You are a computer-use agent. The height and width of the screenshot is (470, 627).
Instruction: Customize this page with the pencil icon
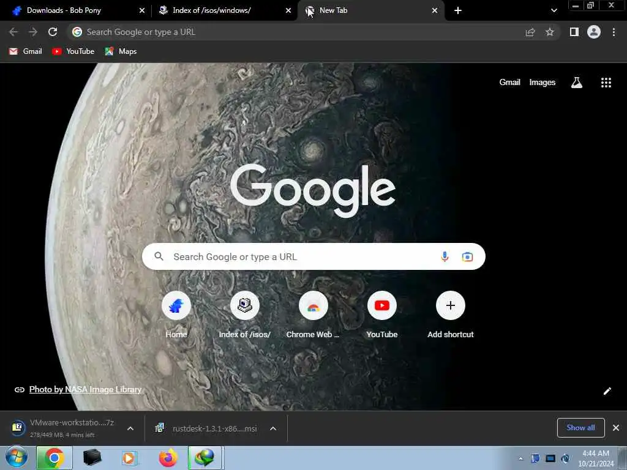click(607, 391)
